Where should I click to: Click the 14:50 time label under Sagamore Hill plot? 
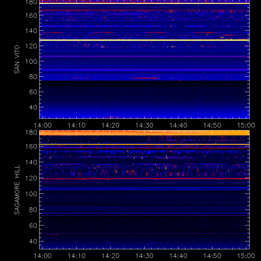pos(212,256)
